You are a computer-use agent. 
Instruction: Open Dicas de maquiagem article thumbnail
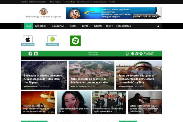74,102
